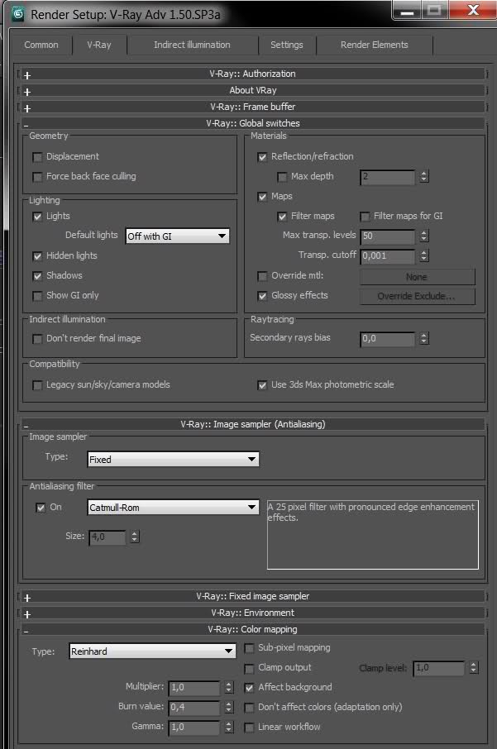Enable Don't affect colors (adaptation only)

249,708
